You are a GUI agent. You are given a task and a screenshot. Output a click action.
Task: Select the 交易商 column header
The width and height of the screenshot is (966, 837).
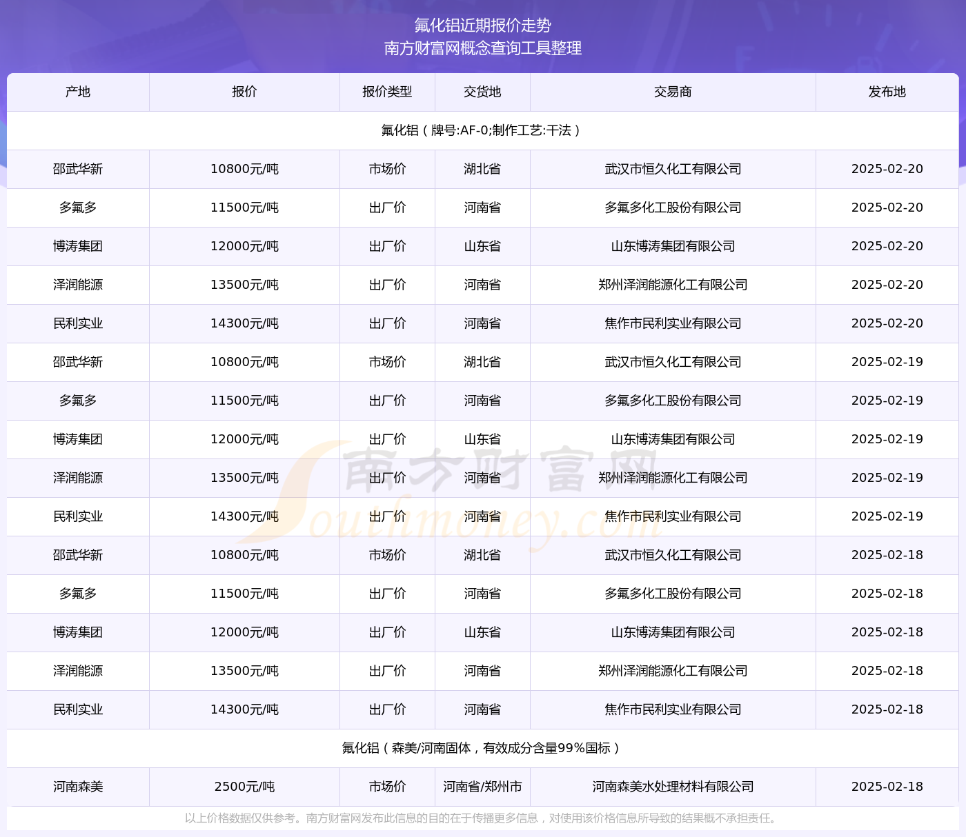[x=673, y=92]
